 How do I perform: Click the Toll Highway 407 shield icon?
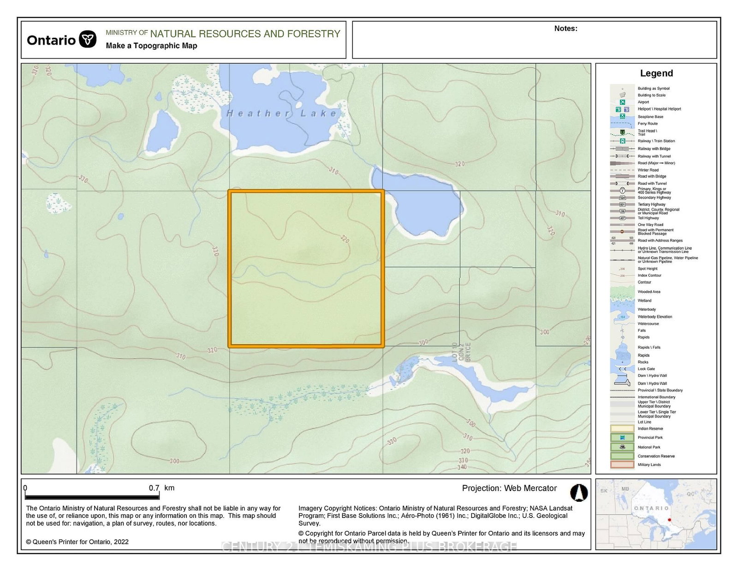tap(622, 218)
